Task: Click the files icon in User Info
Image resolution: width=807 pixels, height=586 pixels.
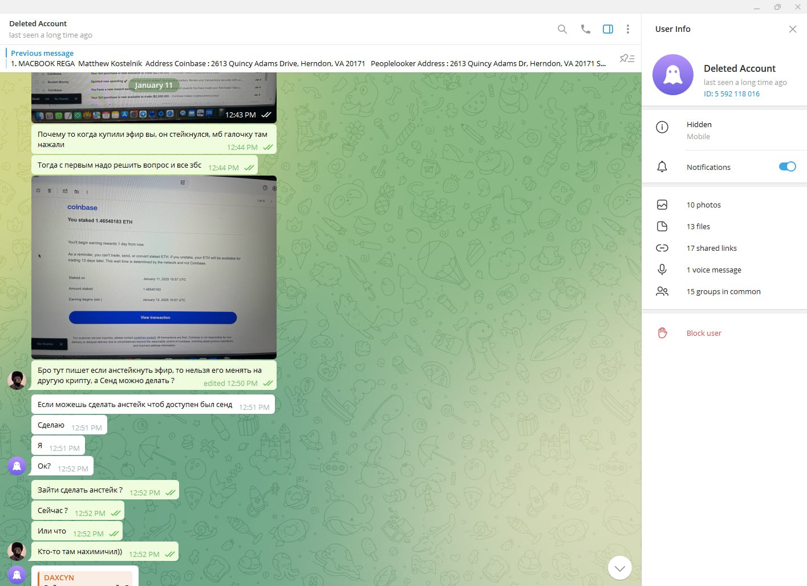Action: [662, 226]
